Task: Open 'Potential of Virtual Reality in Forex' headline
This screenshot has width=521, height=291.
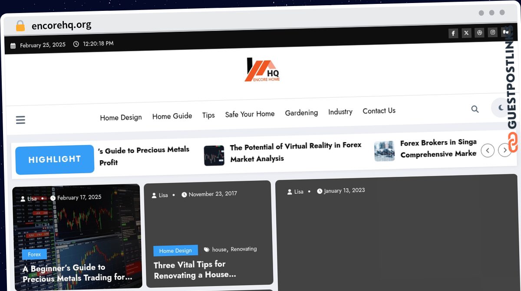Action: (296, 152)
